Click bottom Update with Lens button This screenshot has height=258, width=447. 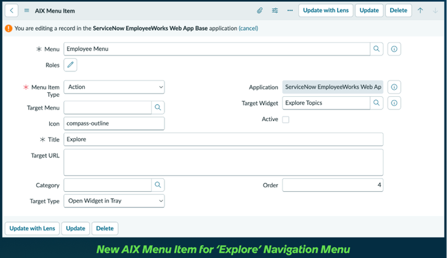click(33, 229)
